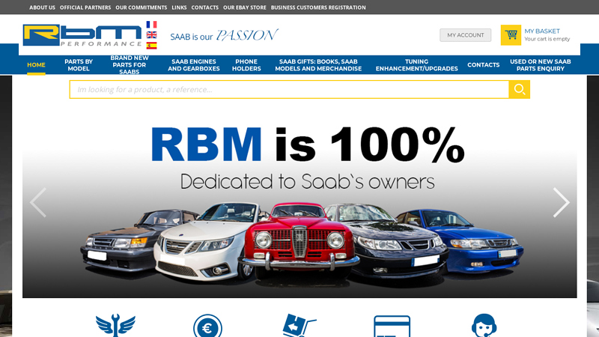Click the RBM Performance logo
Image resolution: width=599 pixels, height=337 pixels.
(82, 35)
